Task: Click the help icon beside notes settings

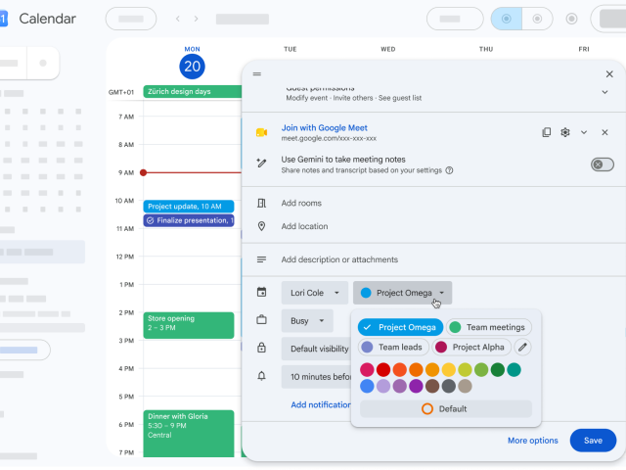Action: tap(449, 170)
